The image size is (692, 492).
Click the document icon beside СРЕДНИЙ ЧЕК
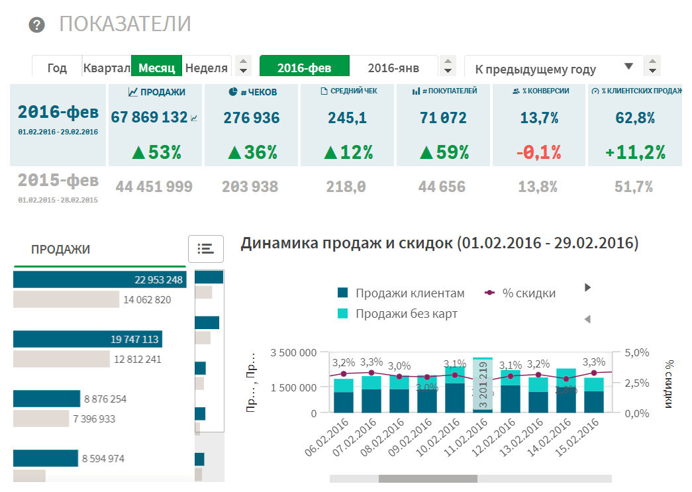tap(324, 91)
